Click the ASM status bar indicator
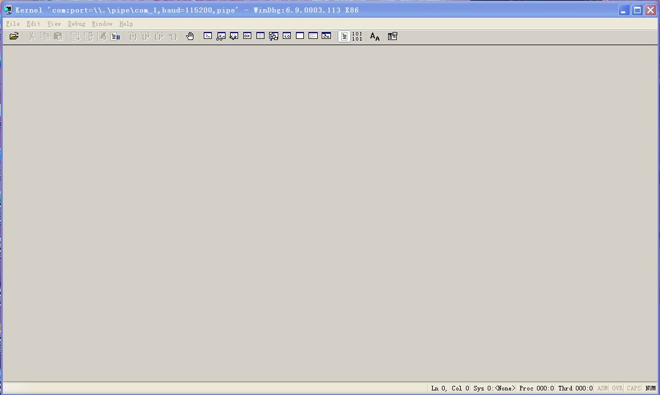Screen dimensions: 660x395 (602, 388)
